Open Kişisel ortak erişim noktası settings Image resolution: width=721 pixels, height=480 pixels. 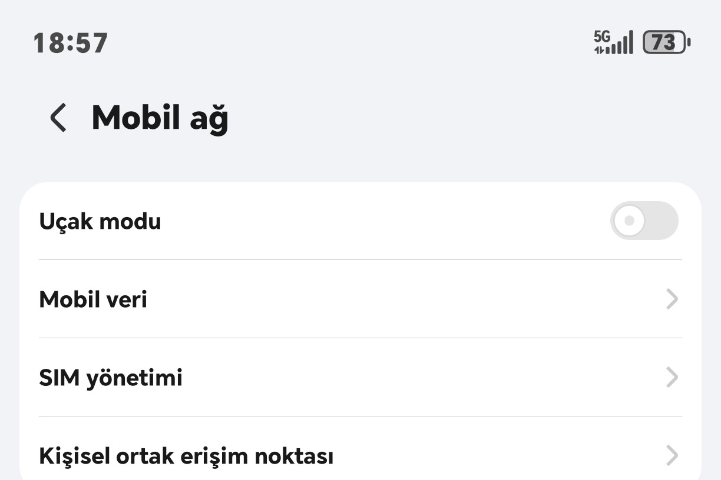(x=186, y=455)
